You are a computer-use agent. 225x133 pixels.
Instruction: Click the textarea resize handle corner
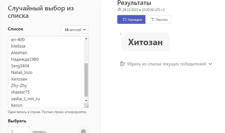point(87,106)
